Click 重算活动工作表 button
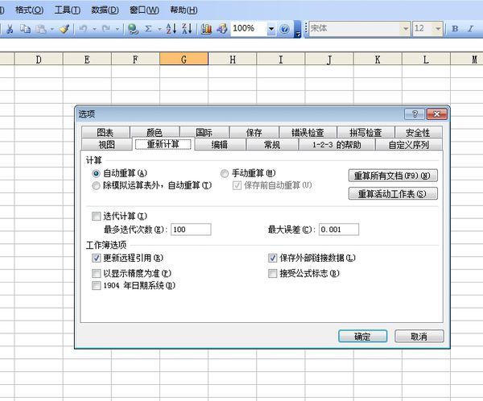The height and width of the screenshot is (401, 483). (x=393, y=193)
